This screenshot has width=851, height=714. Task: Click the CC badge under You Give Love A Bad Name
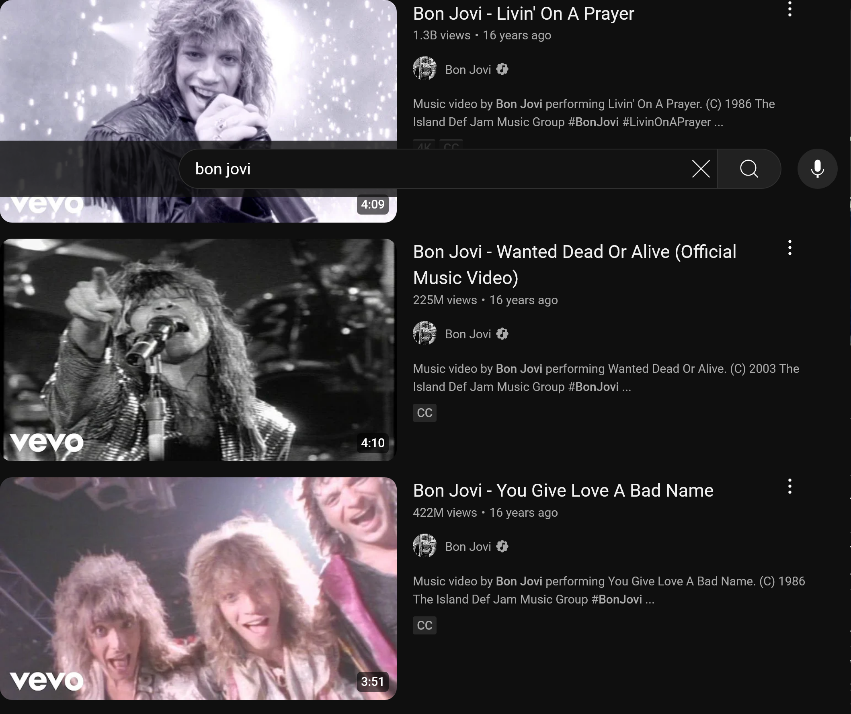424,625
